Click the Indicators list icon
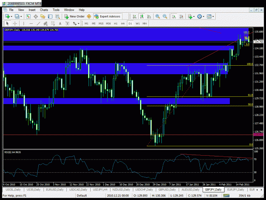Viewport: 266px width, 200px height. click(x=190, y=17)
